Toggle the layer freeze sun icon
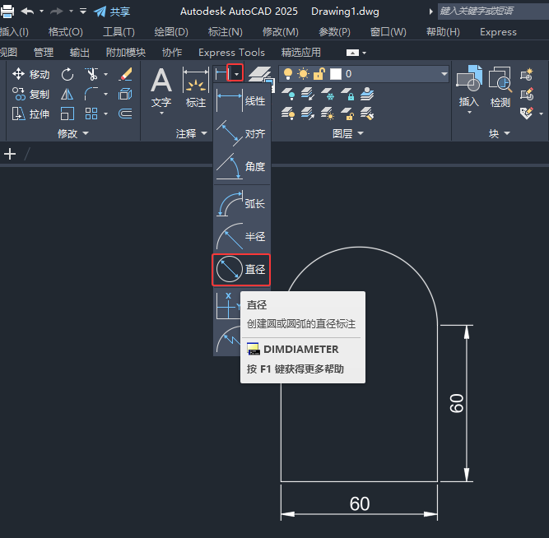This screenshot has height=538, width=549. point(303,74)
